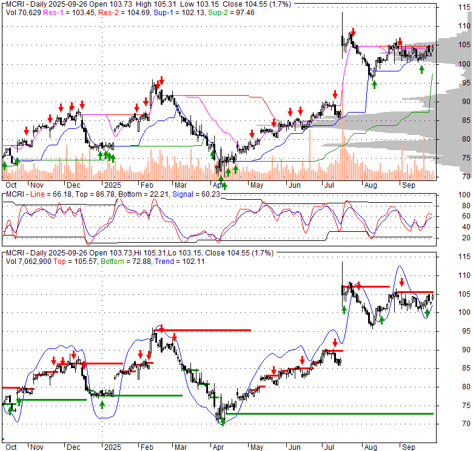Click 'Lo 103.15' in the bottom chart title
The image size is (473, 451).
pos(184,253)
